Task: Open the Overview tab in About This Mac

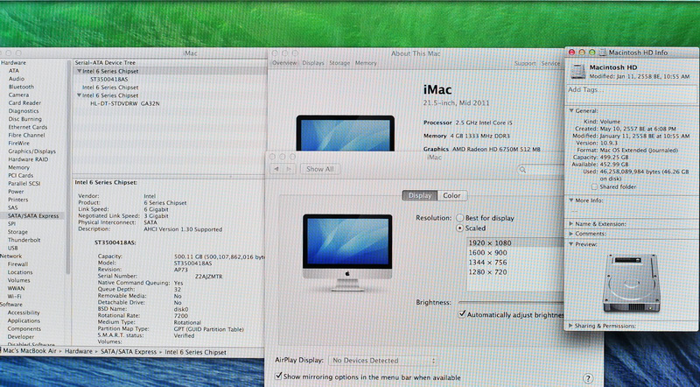Action: [284, 63]
